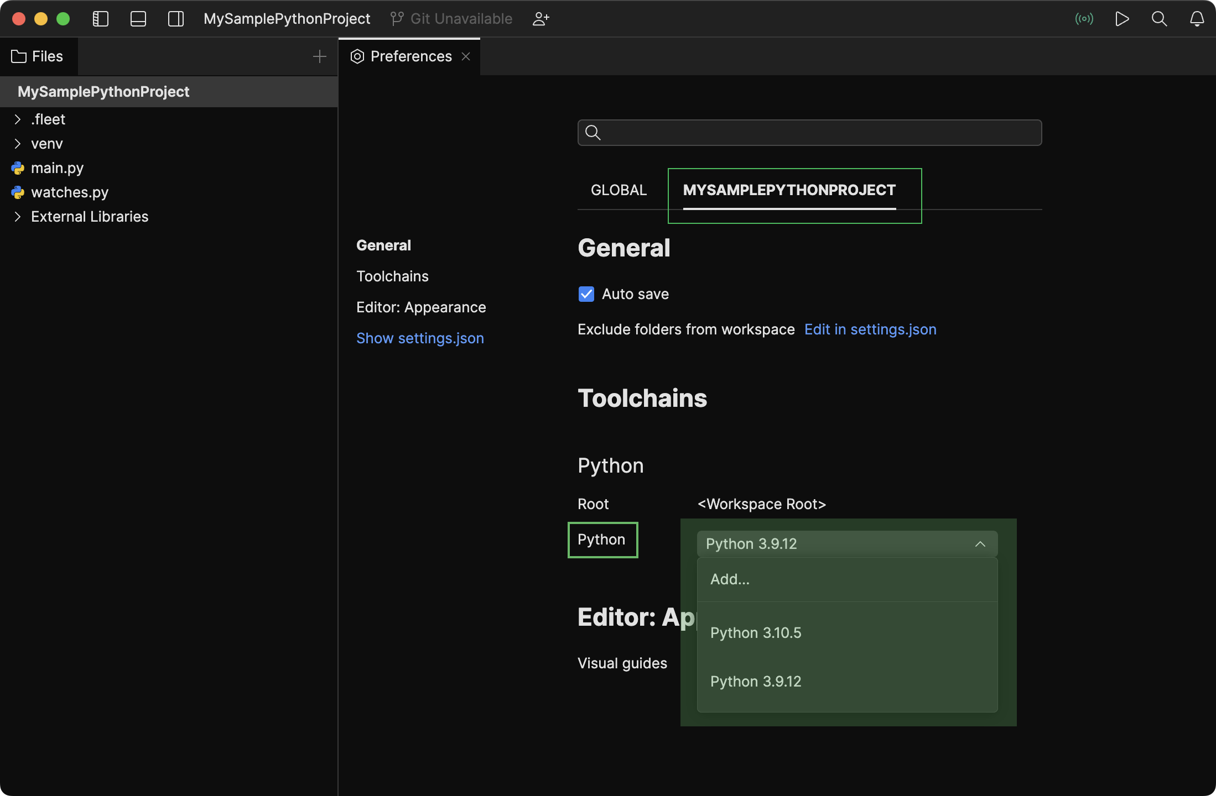This screenshot has height=796, width=1216.
Task: Click the Python icon beside main.py
Action: pos(18,167)
